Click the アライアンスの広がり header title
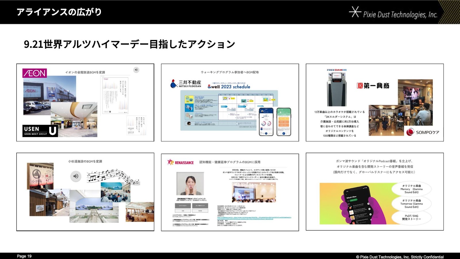The image size is (460, 259). point(59,12)
